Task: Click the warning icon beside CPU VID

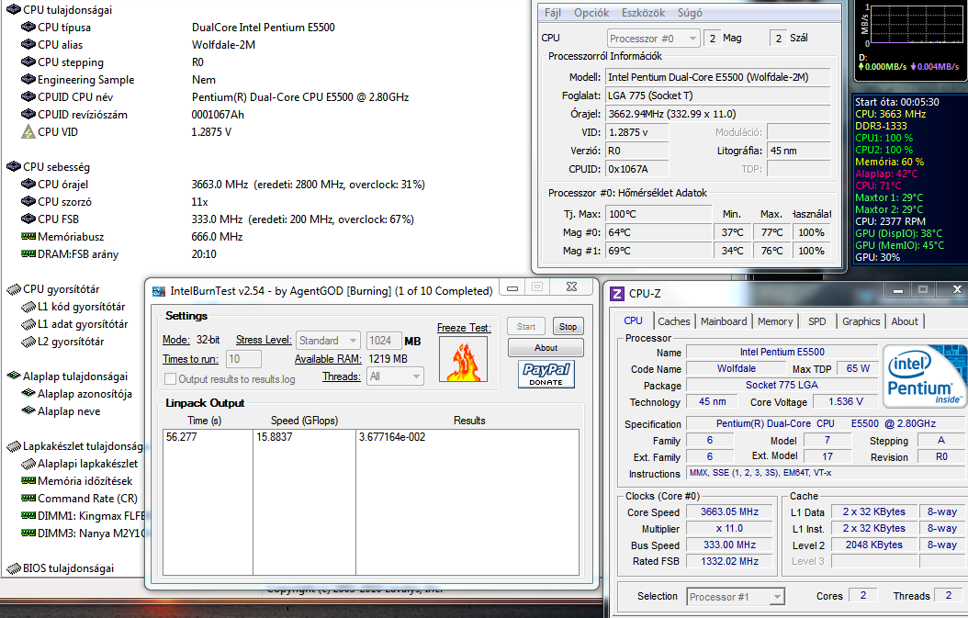Action: pos(28,131)
